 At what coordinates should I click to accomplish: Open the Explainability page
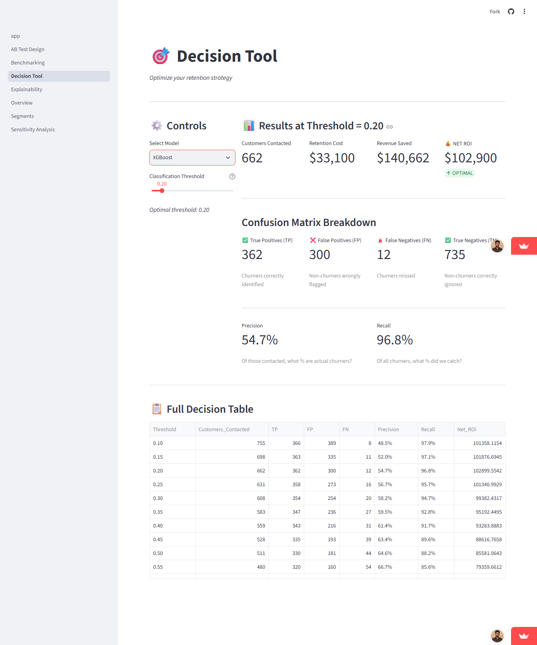tap(59, 90)
